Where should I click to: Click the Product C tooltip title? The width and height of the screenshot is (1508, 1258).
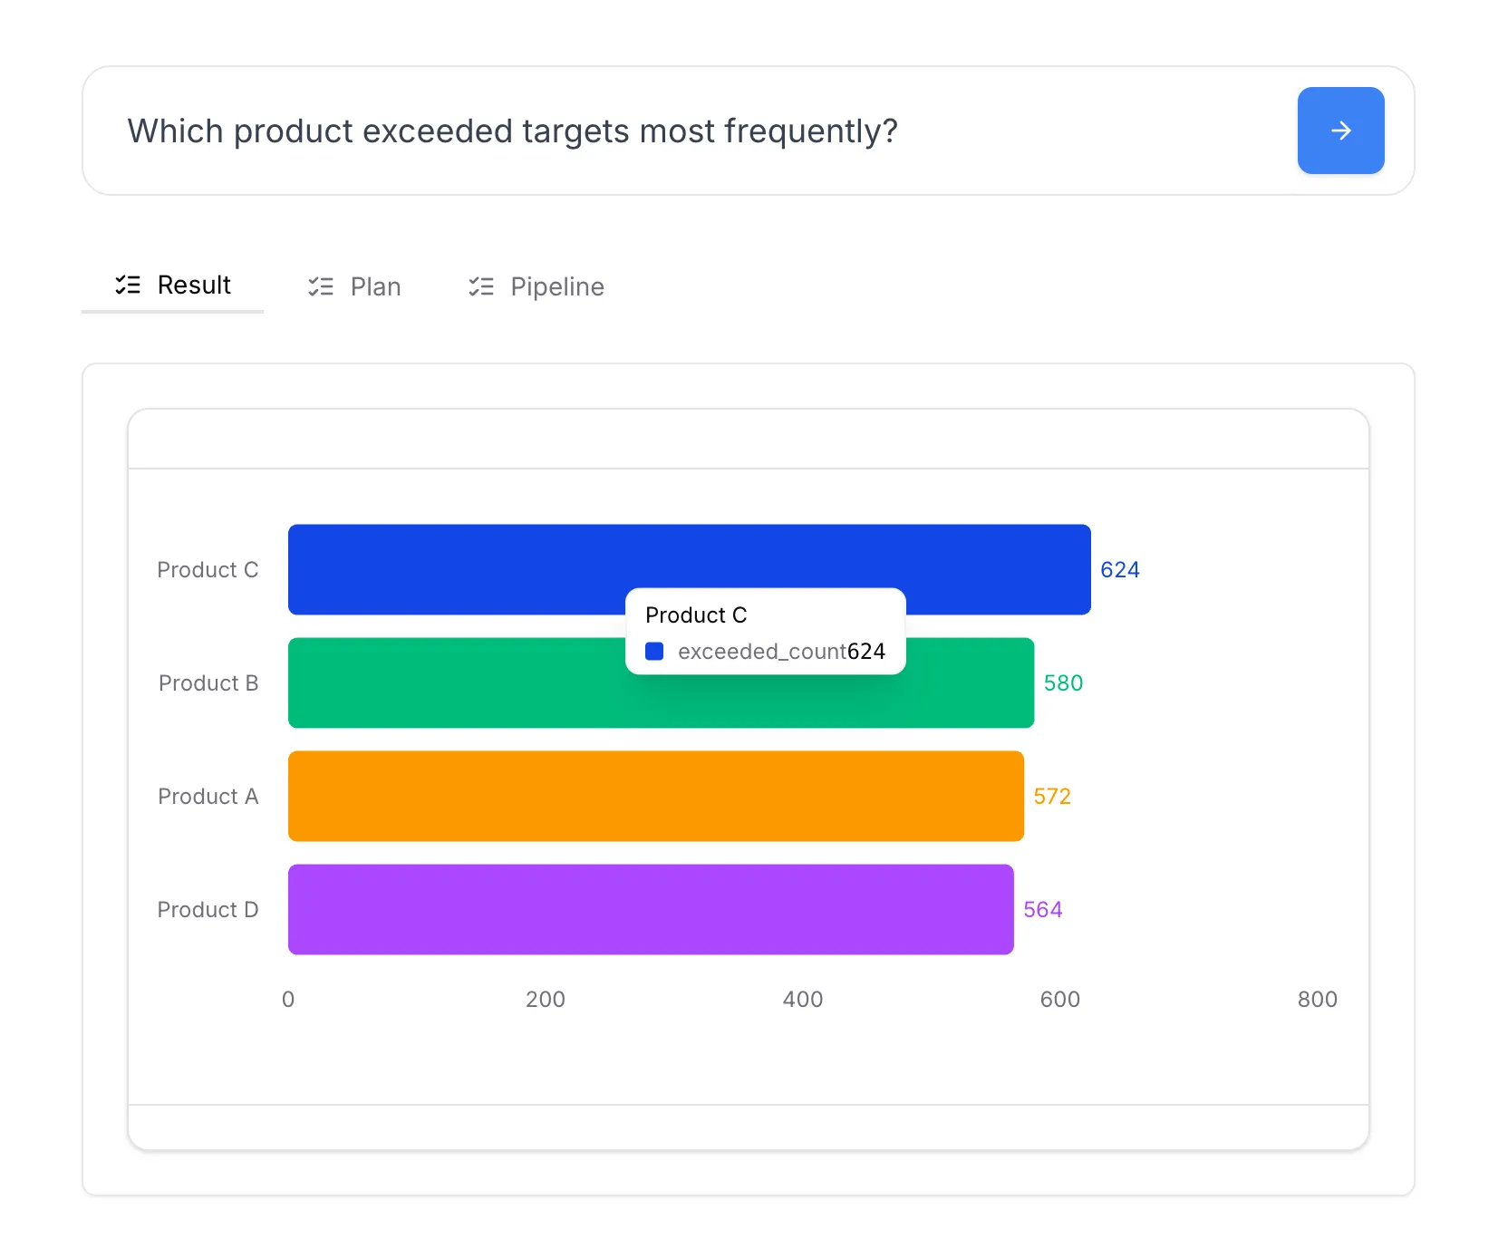coord(696,615)
